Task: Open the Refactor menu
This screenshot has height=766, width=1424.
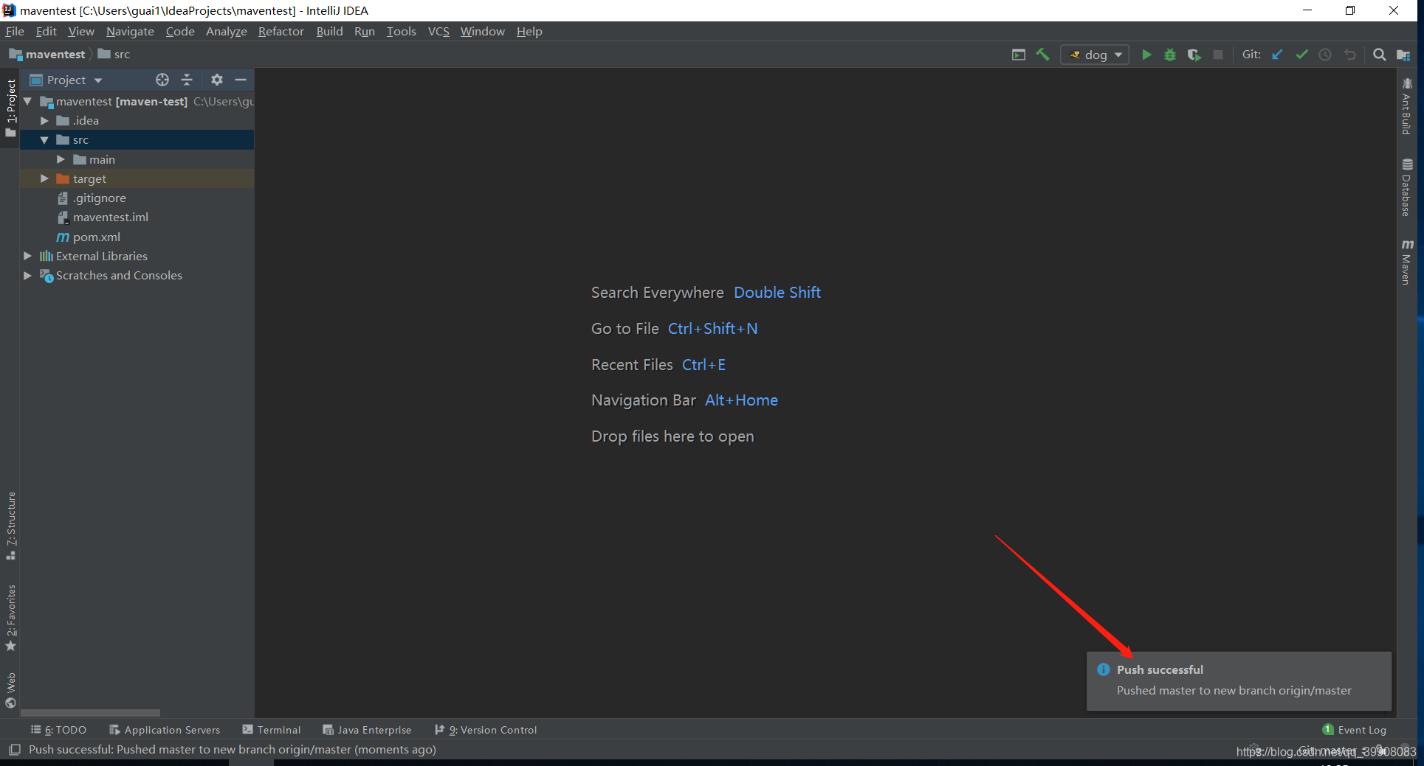Action: [x=281, y=31]
